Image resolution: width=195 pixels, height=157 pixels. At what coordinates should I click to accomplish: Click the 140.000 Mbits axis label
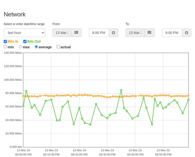(13, 53)
